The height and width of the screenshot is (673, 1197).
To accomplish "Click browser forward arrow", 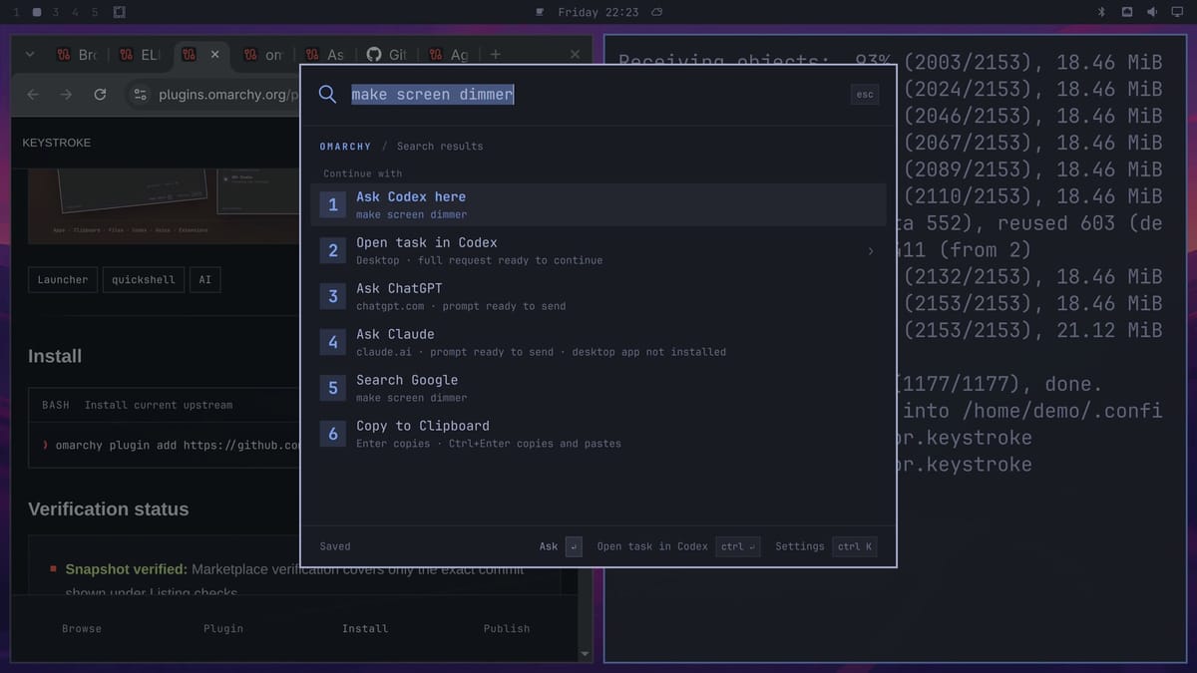I will tap(66, 95).
